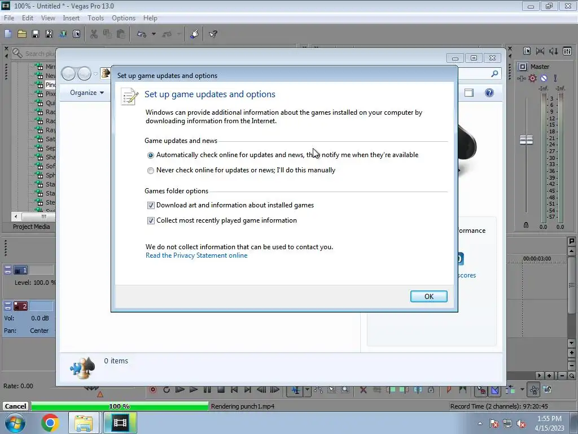Open a project with the folder icon

tap(22, 34)
